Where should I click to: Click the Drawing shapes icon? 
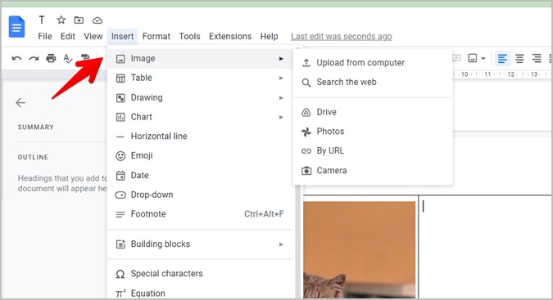tap(120, 98)
